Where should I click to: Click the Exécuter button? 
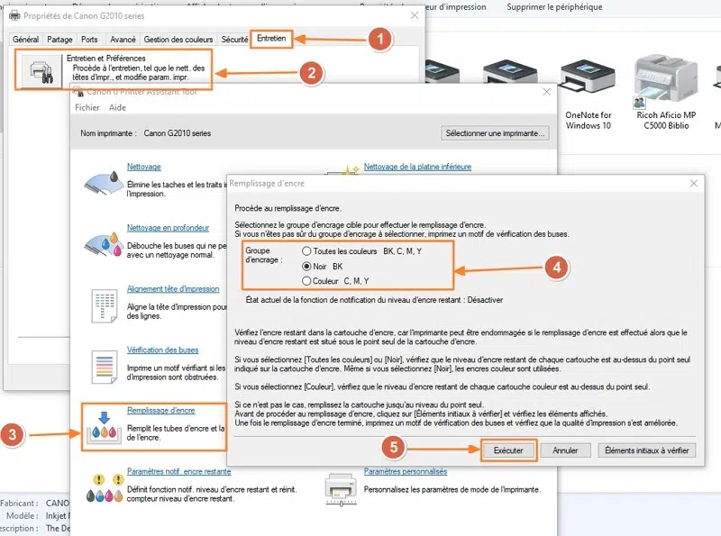[x=508, y=450]
